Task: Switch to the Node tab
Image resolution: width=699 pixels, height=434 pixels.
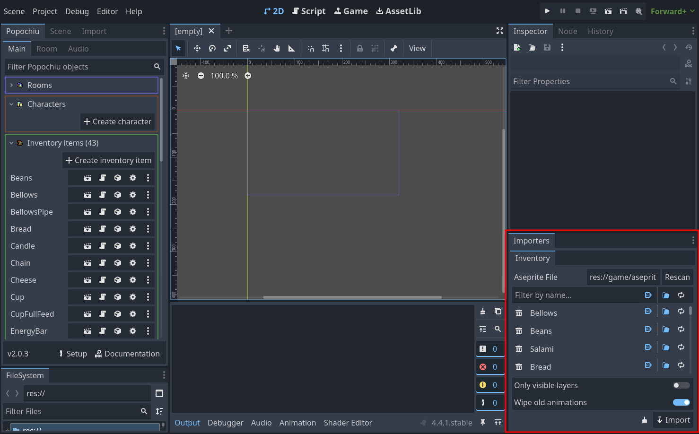Action: (567, 31)
